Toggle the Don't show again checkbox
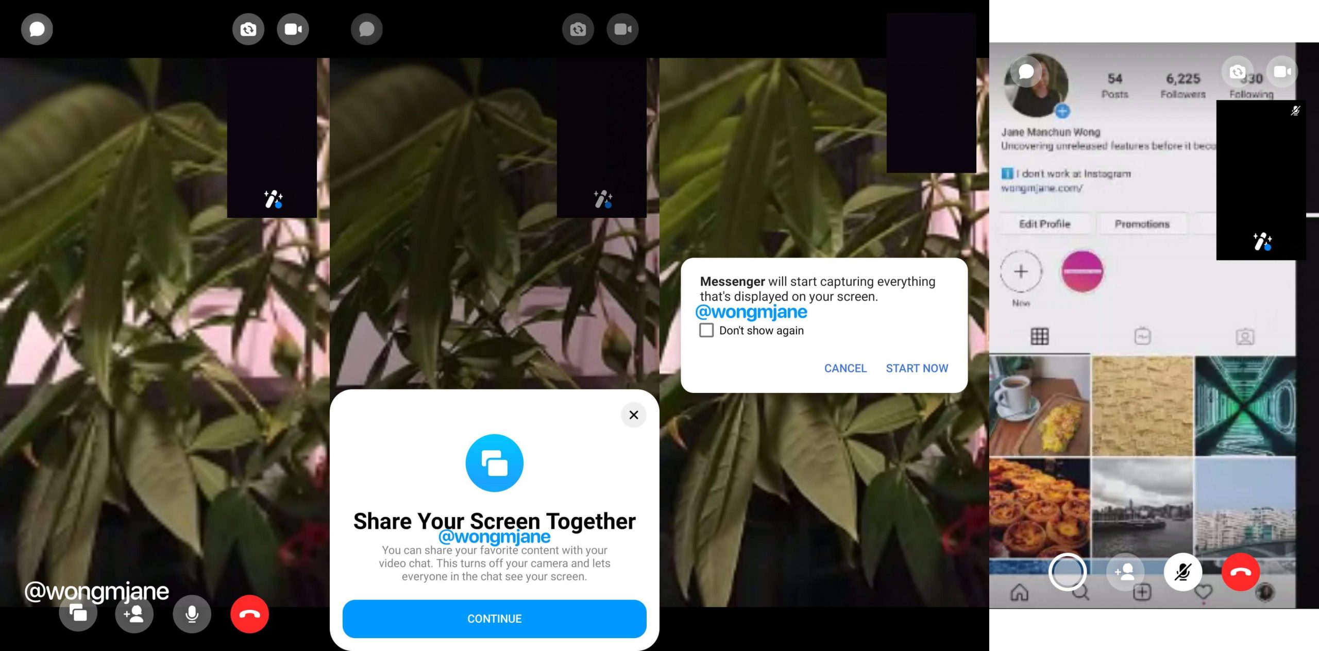The image size is (1319, 651). point(706,330)
